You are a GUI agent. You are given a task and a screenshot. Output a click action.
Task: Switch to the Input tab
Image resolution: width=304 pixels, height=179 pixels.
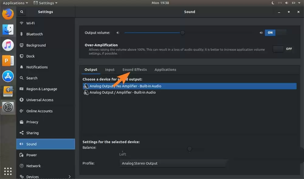tap(110, 69)
